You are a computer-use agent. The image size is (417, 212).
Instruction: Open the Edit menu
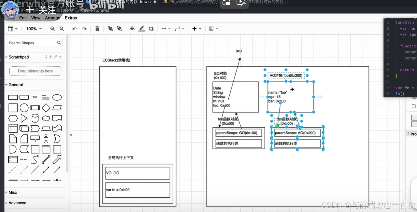click(x=23, y=18)
